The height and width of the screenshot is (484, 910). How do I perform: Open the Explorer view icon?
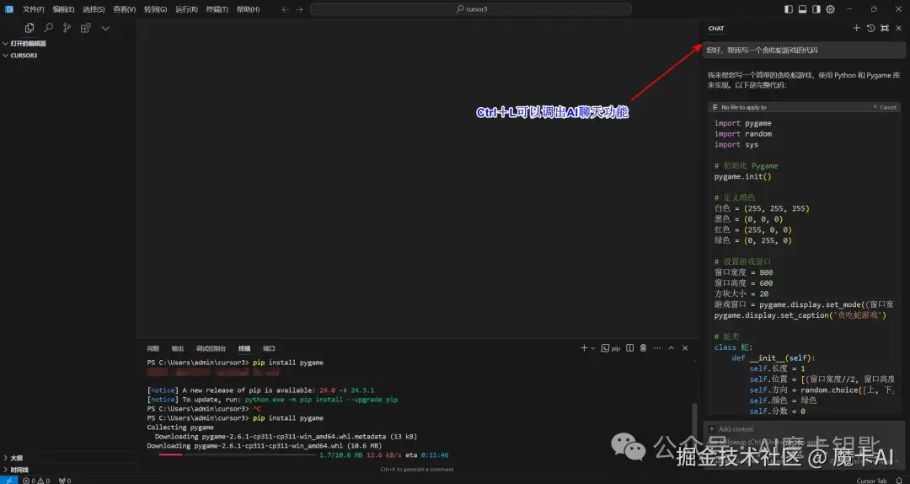(29, 27)
